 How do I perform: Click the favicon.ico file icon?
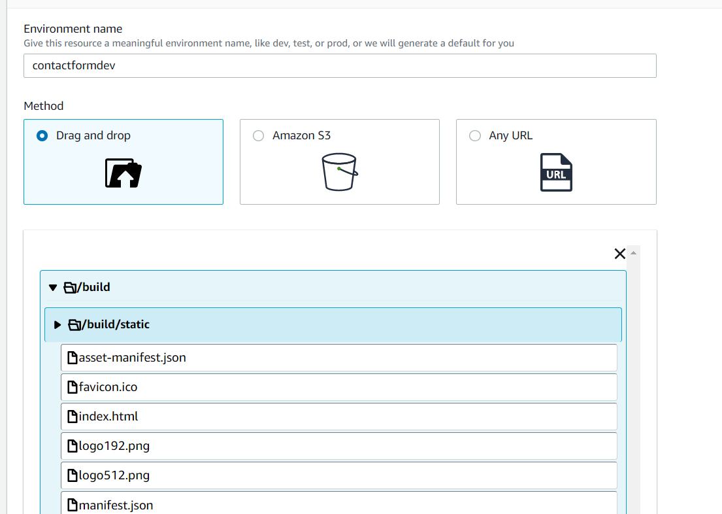73,387
